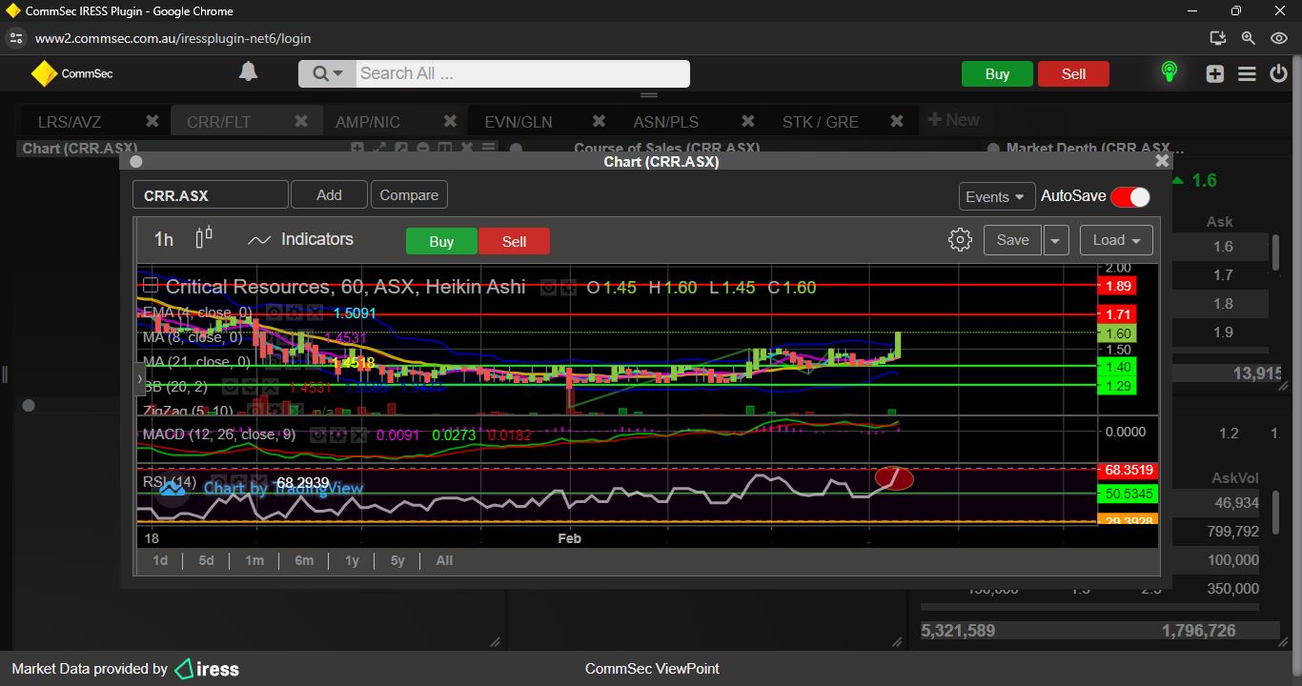Select the 6m time range

pos(304,560)
